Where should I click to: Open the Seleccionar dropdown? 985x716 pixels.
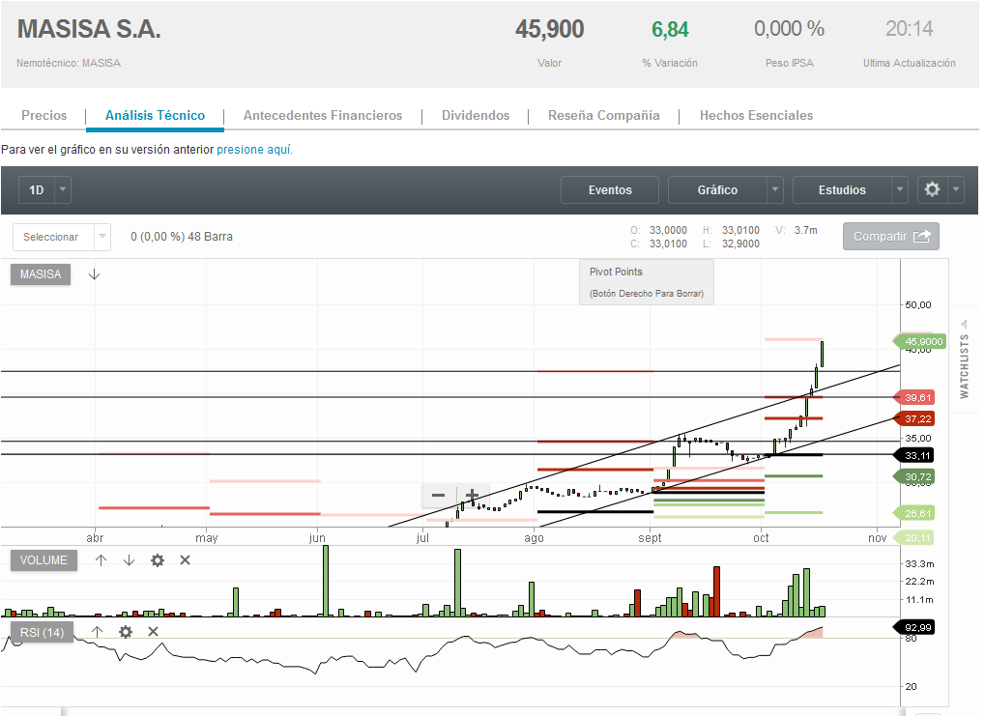pyautogui.click(x=101, y=237)
